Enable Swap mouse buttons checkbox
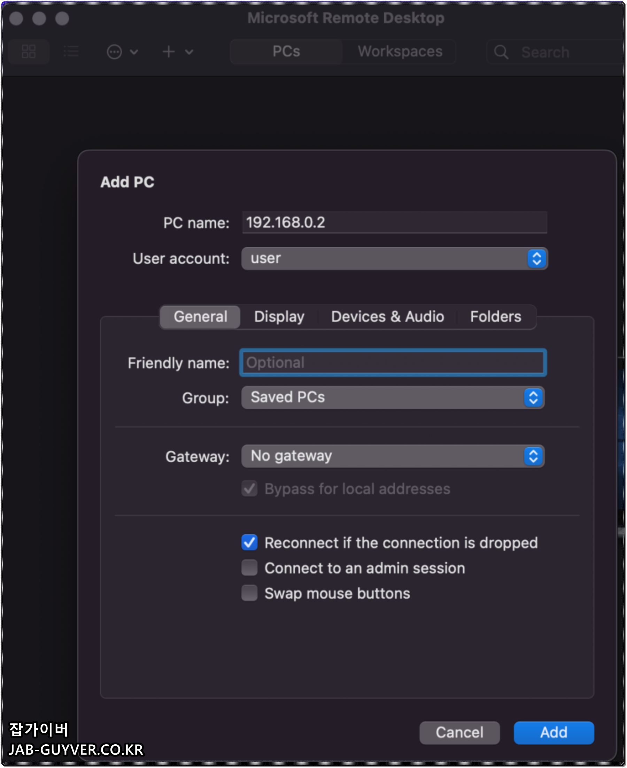The image size is (627, 768). (249, 593)
